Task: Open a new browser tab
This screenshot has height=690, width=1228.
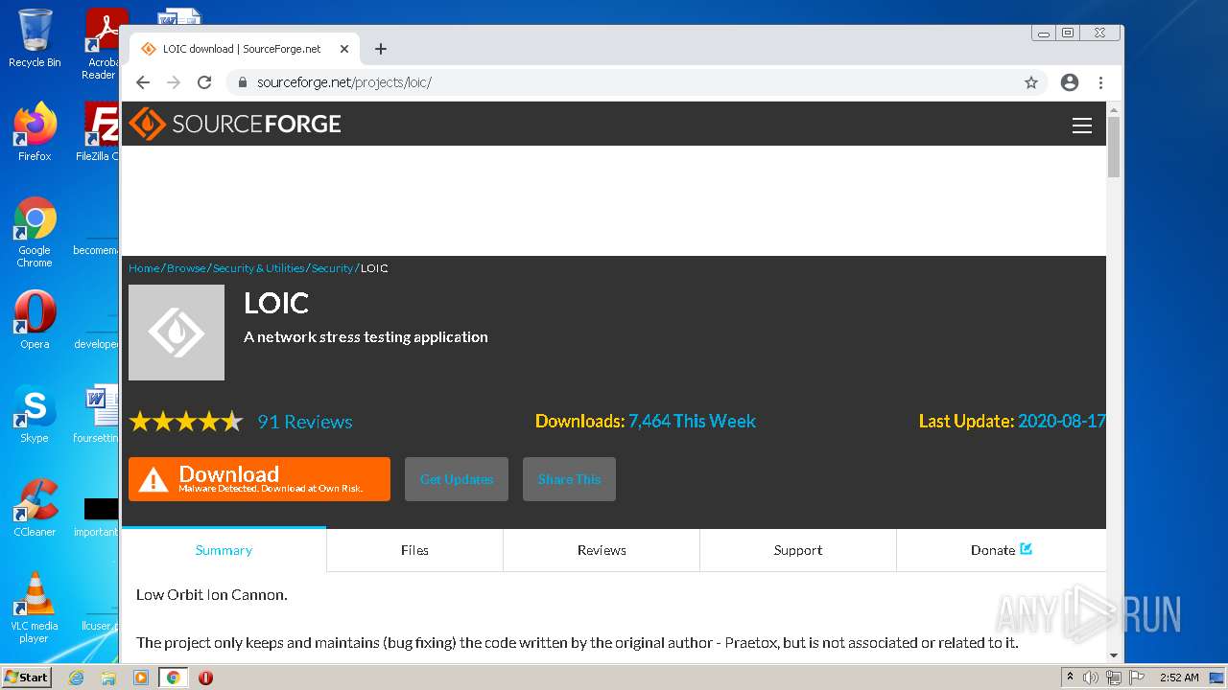Action: point(381,49)
